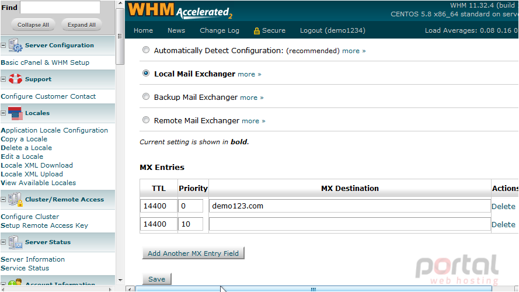The width and height of the screenshot is (519, 292).
Task: Select Automatically Detect Configuration radio option
Action: 145,50
